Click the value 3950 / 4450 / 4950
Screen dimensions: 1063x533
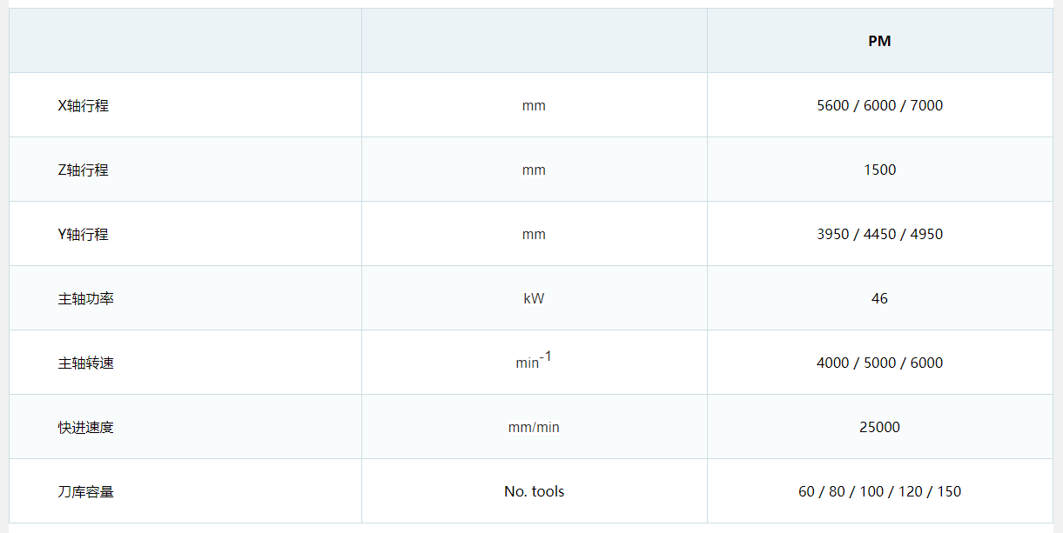[879, 234]
